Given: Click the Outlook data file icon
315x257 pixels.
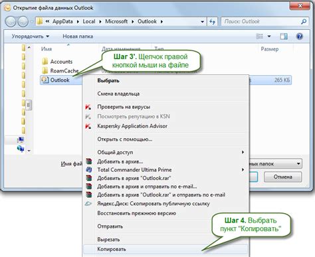Looking at the screenshot, I should pyautogui.click(x=45, y=80).
